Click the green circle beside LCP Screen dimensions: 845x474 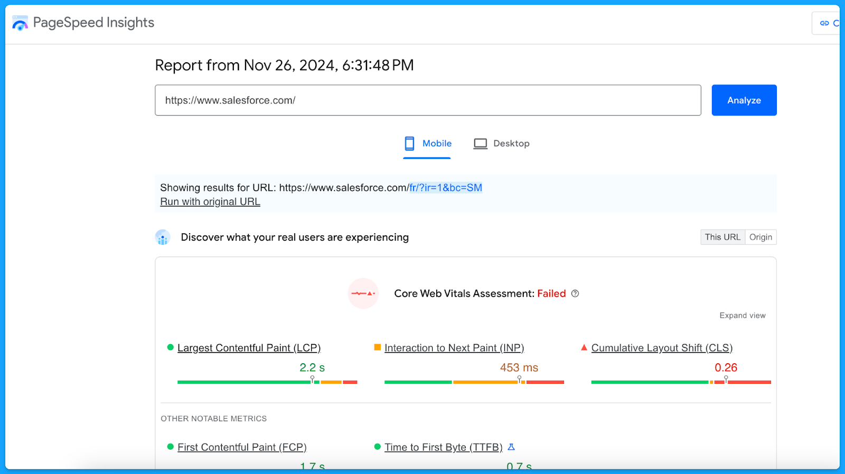pos(170,347)
